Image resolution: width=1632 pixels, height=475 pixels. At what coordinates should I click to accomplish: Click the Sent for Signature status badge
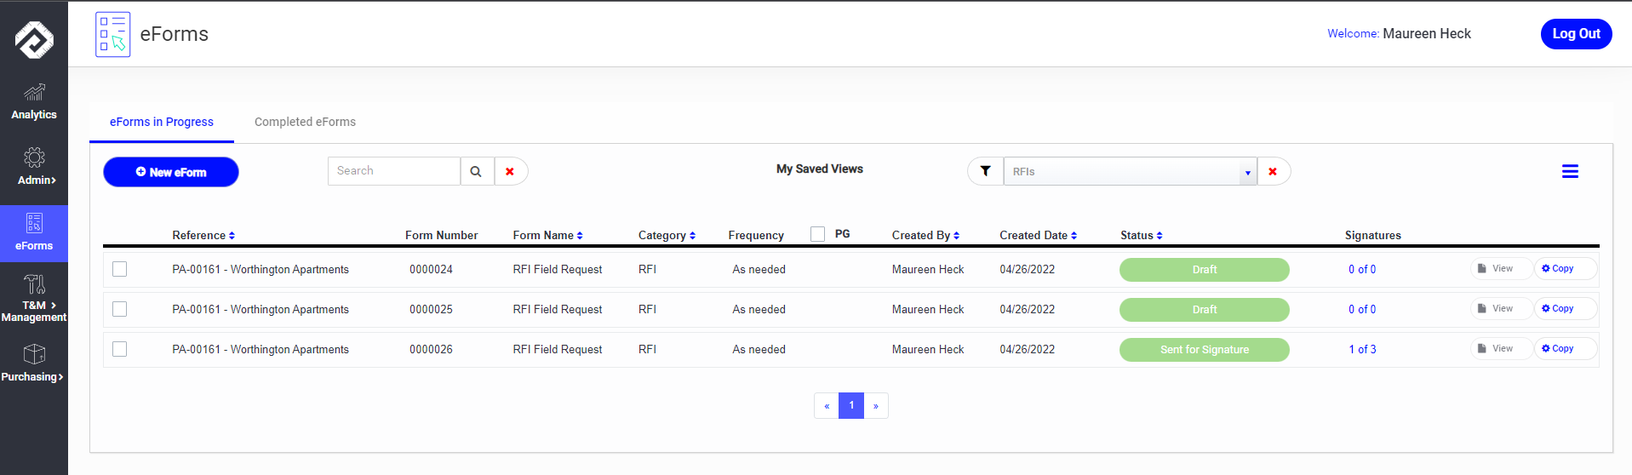coord(1205,350)
